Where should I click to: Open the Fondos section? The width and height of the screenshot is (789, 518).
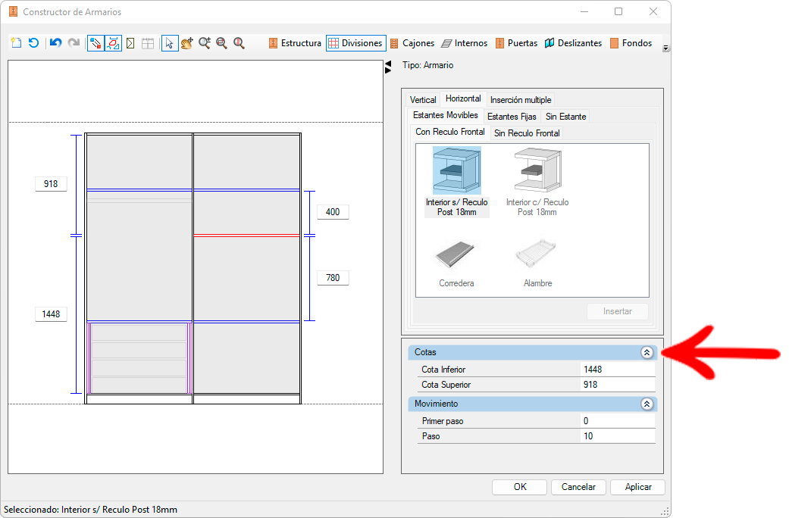[x=631, y=43]
